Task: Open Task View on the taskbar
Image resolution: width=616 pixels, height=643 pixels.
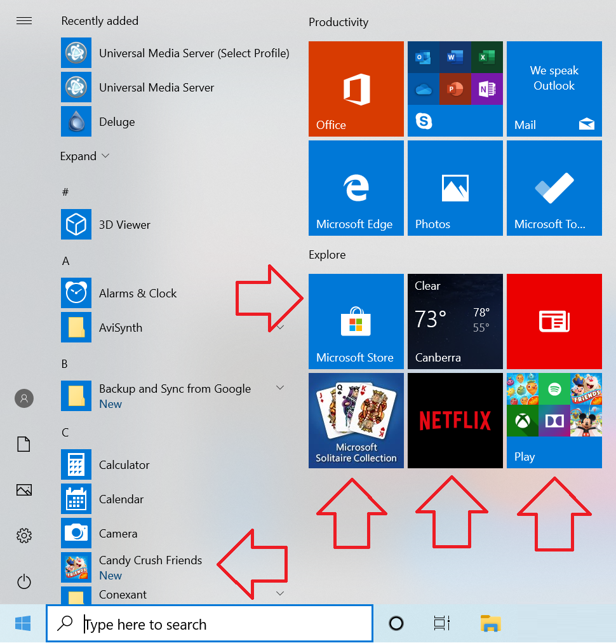Action: tap(442, 624)
